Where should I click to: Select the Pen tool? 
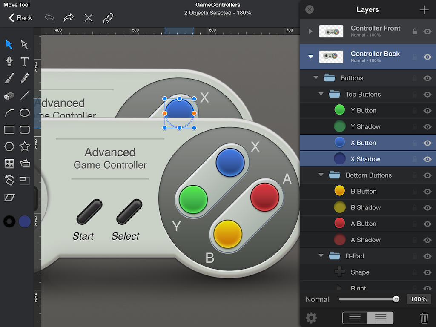coord(9,61)
